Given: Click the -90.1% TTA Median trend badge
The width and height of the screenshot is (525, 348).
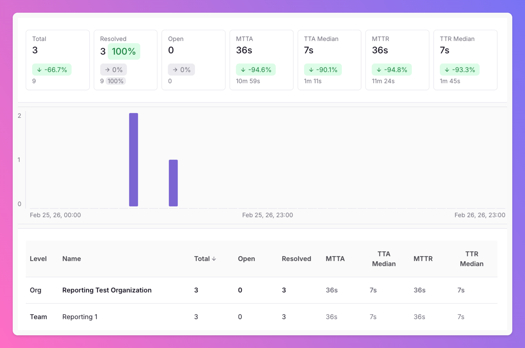Looking at the screenshot, I should pyautogui.click(x=323, y=70).
